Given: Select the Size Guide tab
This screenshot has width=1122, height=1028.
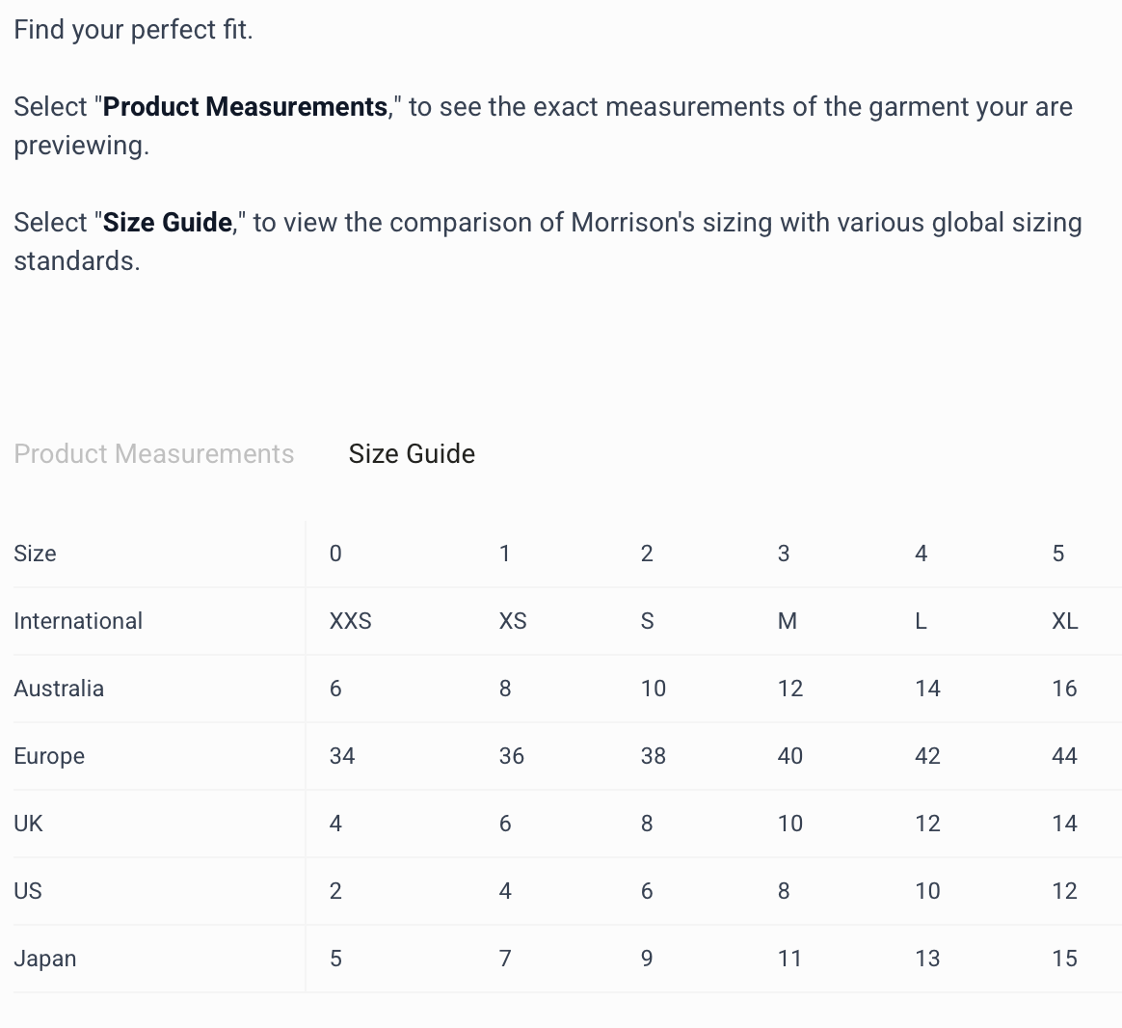Looking at the screenshot, I should point(412,454).
